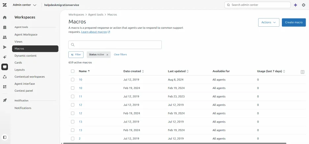Open the Channels arrow icon
This screenshot has width=309, height=144.
[5, 47]
